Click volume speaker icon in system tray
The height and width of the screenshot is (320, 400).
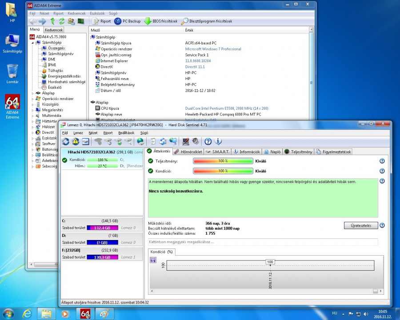pyautogui.click(x=366, y=314)
